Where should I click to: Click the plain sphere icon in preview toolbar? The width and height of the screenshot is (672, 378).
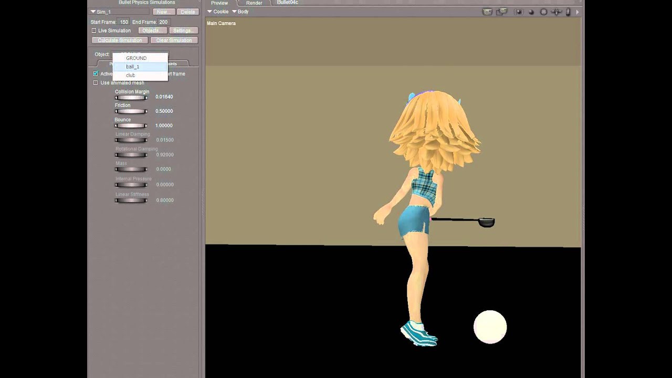tap(531, 12)
